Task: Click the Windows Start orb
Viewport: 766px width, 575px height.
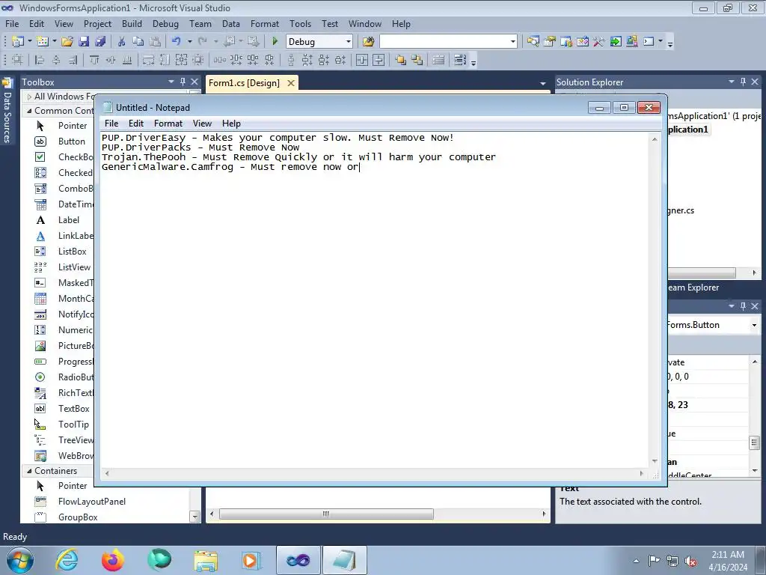Action: pyautogui.click(x=20, y=560)
